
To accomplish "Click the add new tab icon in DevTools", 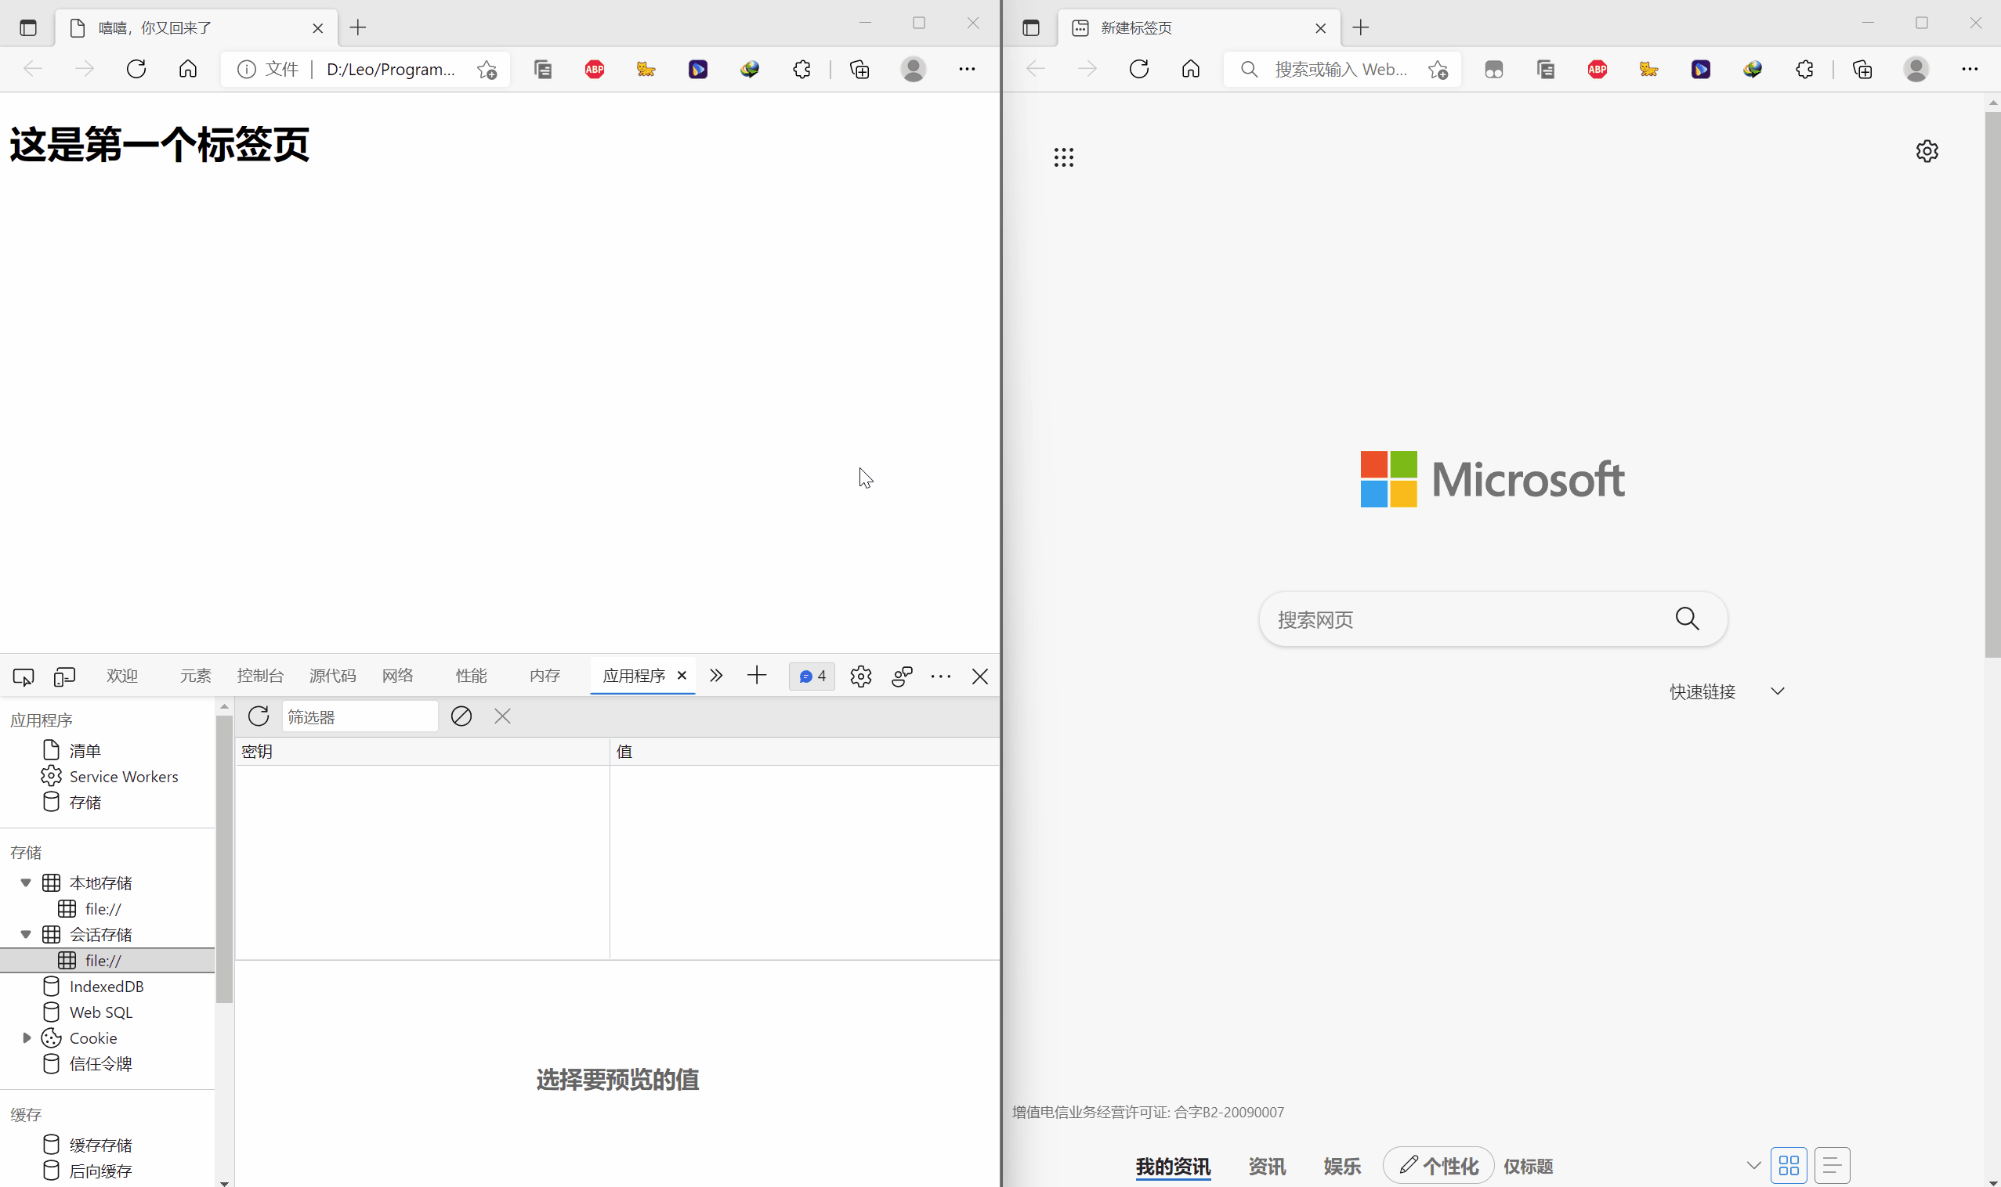I will (757, 676).
